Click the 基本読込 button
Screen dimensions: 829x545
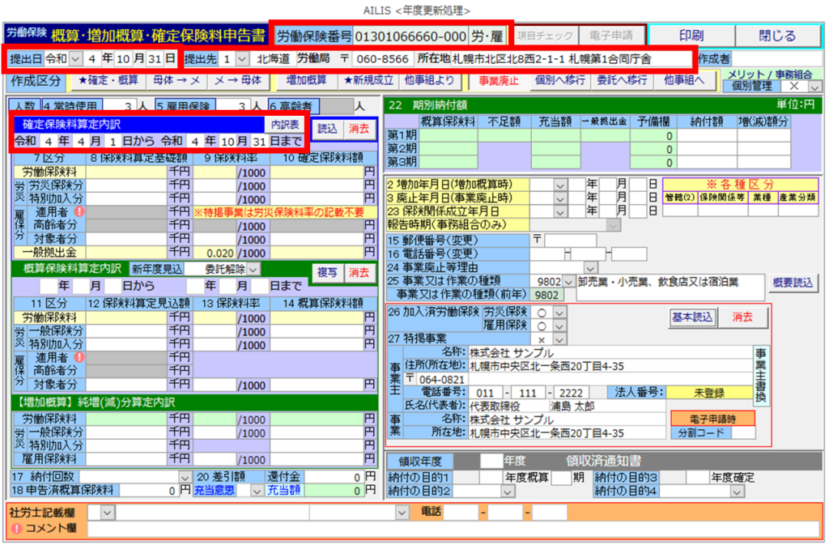pyautogui.click(x=691, y=317)
